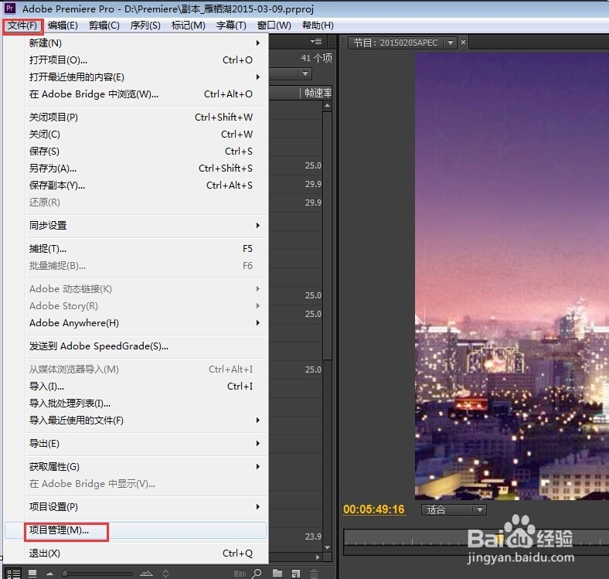
Task: Choose 导入批处理列表(I)... entry
Action: click(x=145, y=404)
